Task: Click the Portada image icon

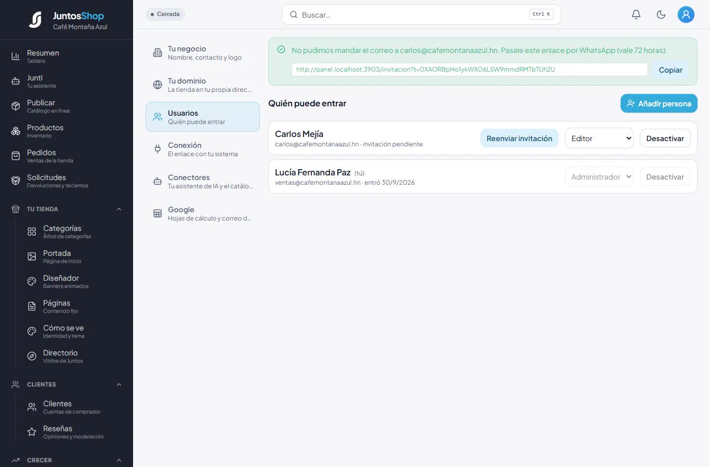Action: click(x=32, y=256)
